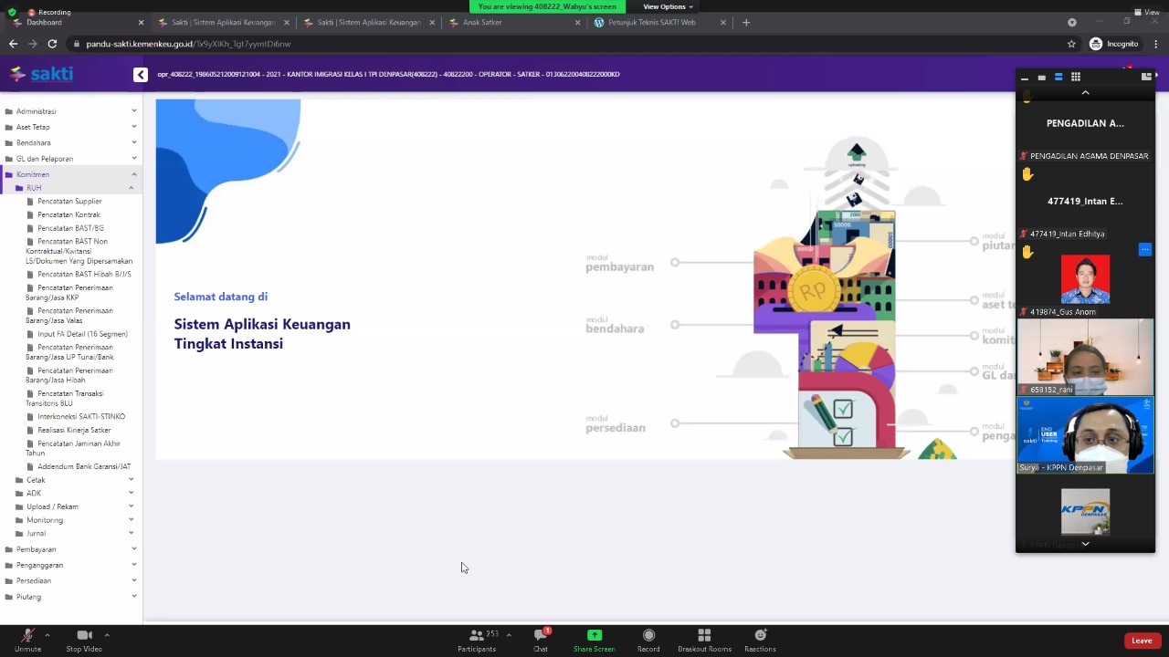Open the Reactions menu
This screenshot has height=657, width=1169.
pyautogui.click(x=760, y=636)
